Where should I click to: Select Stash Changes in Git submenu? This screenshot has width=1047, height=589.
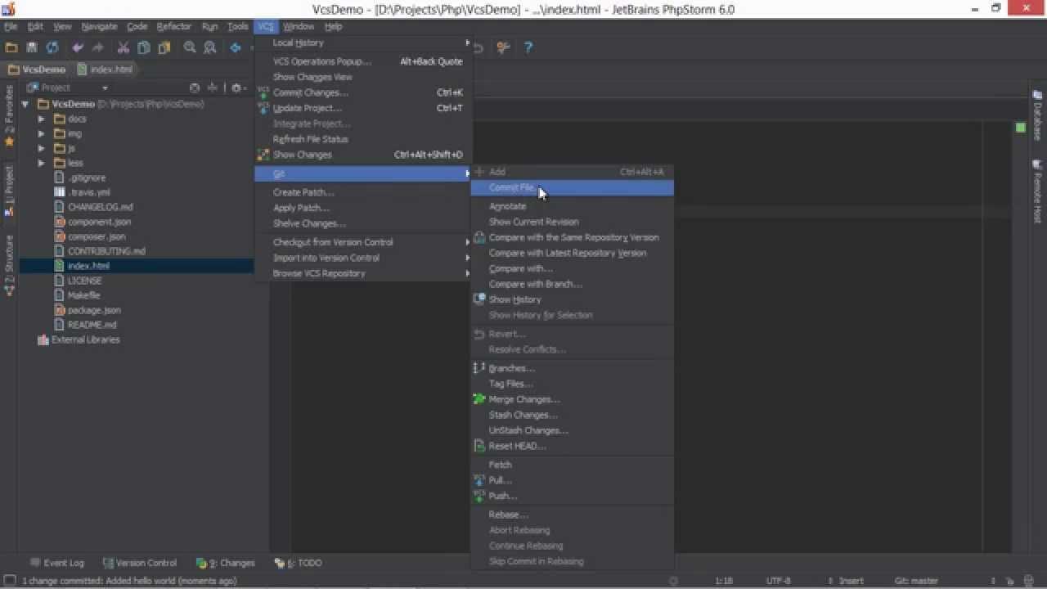click(x=572, y=415)
